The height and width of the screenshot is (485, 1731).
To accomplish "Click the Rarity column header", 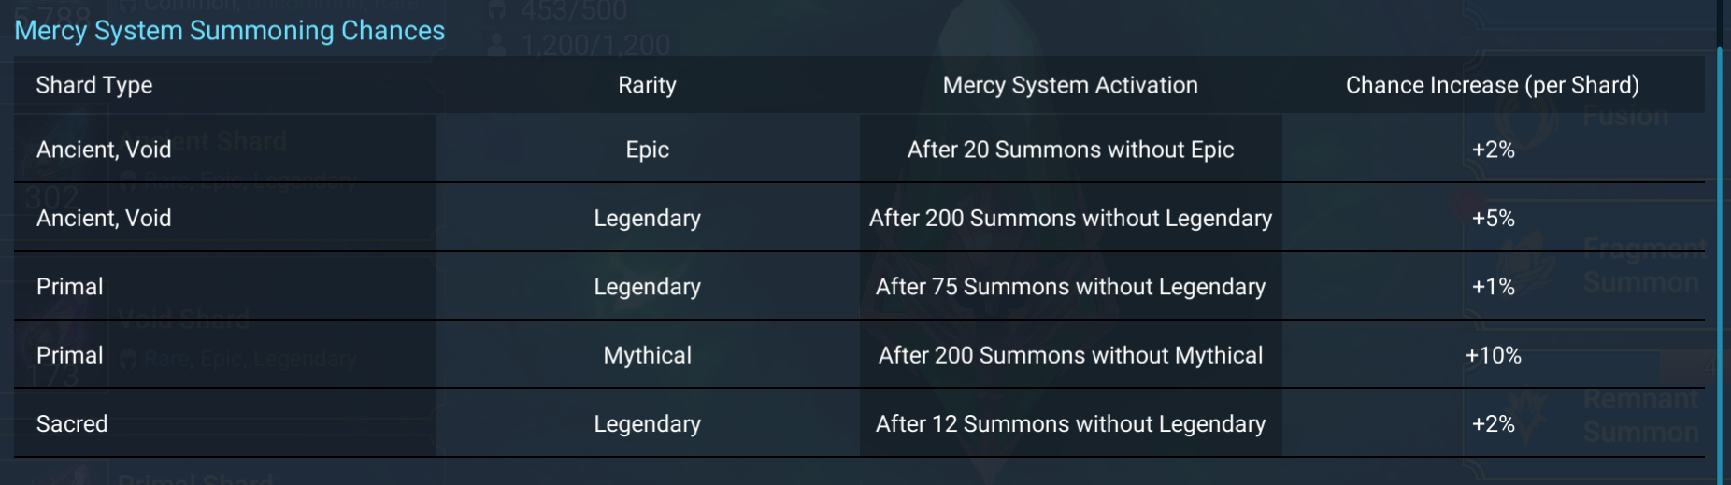I will [647, 85].
